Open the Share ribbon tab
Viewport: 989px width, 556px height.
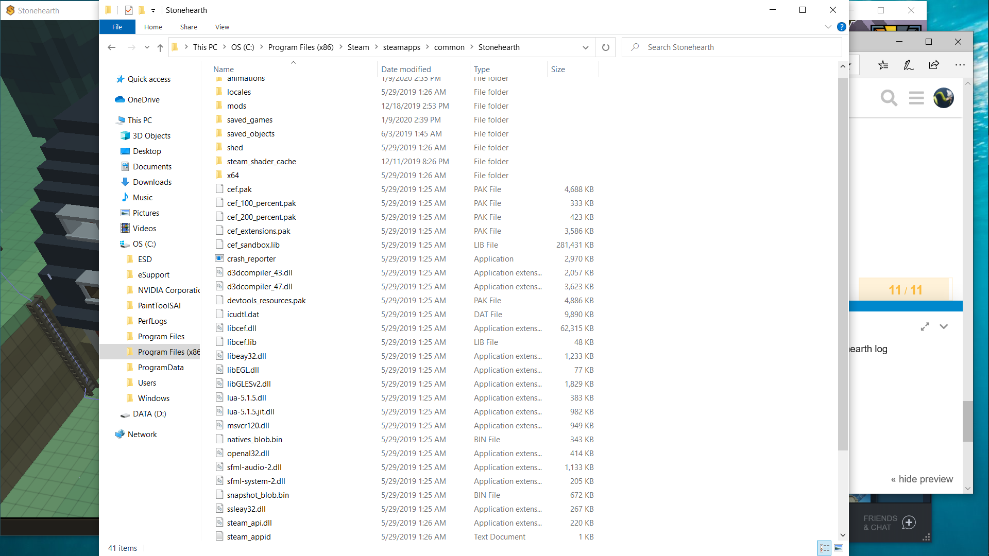click(x=189, y=27)
